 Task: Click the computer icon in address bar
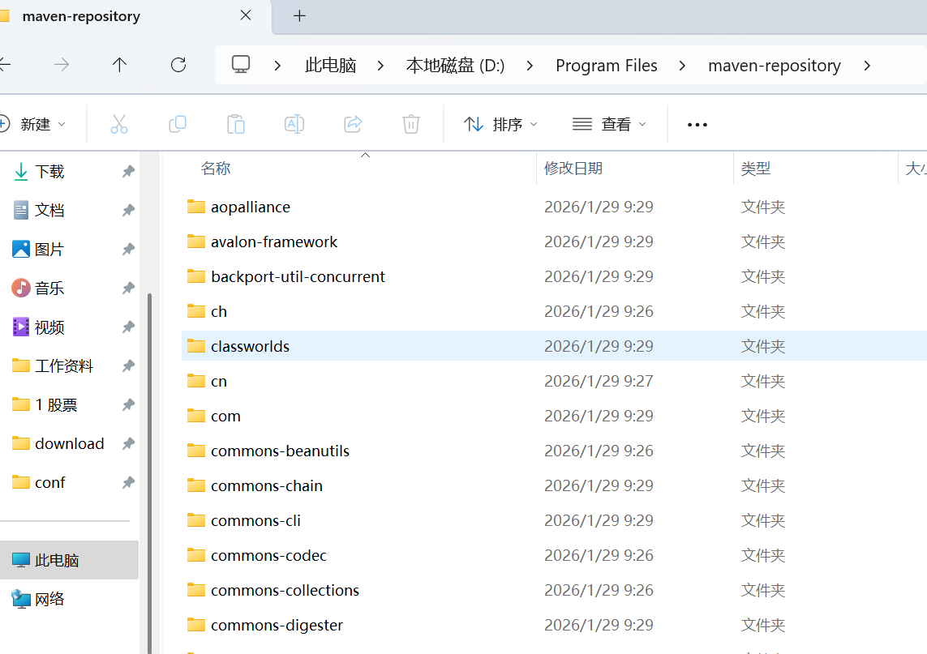[x=241, y=64]
